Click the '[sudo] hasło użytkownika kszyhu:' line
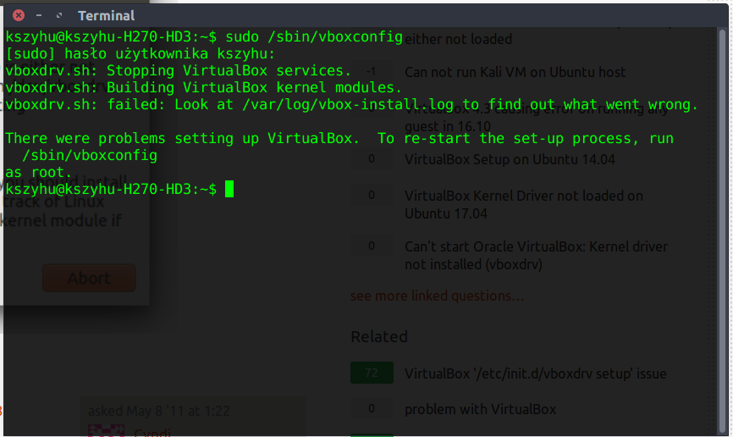Image resolution: width=733 pixels, height=437 pixels. click(141, 54)
